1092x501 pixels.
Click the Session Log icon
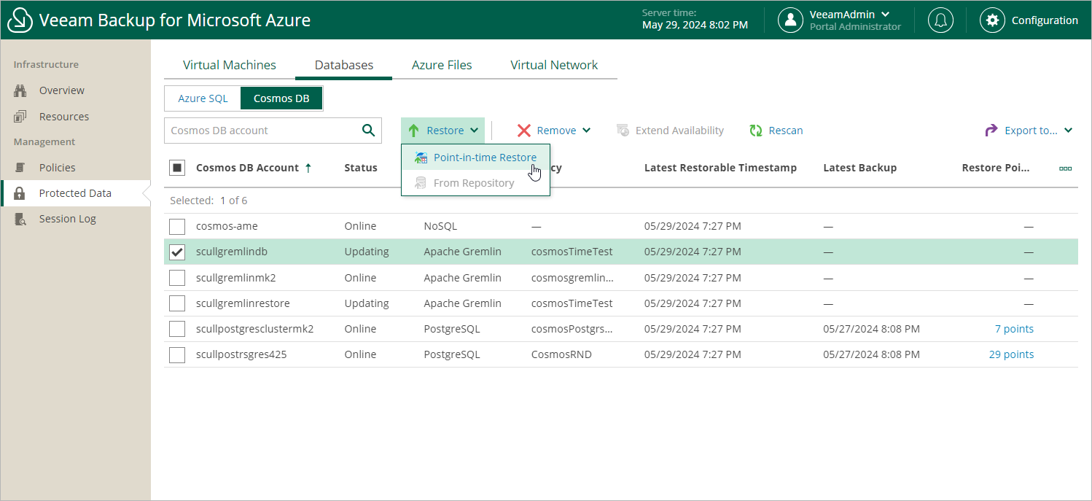coord(20,219)
